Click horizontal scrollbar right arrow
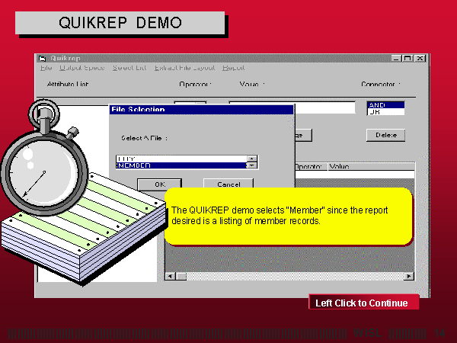The height and width of the screenshot is (343, 457). pos(409,276)
